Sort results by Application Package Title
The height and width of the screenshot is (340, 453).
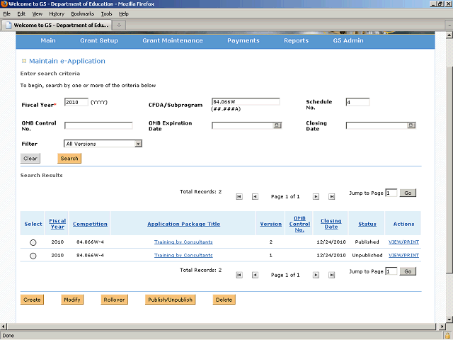point(183,224)
